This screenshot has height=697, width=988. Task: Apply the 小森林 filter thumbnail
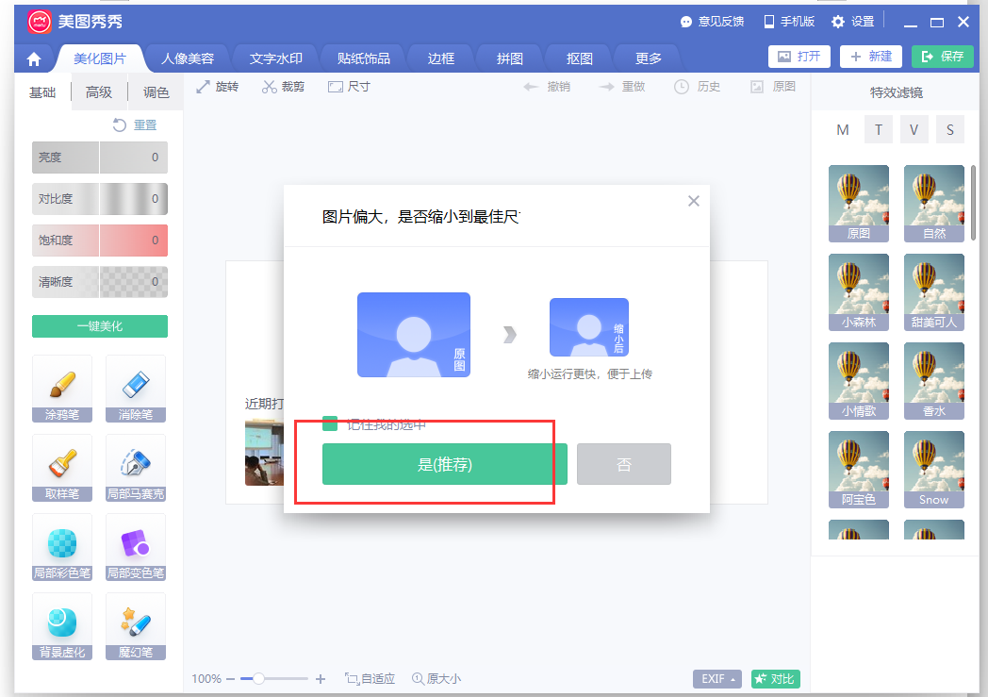click(x=859, y=290)
